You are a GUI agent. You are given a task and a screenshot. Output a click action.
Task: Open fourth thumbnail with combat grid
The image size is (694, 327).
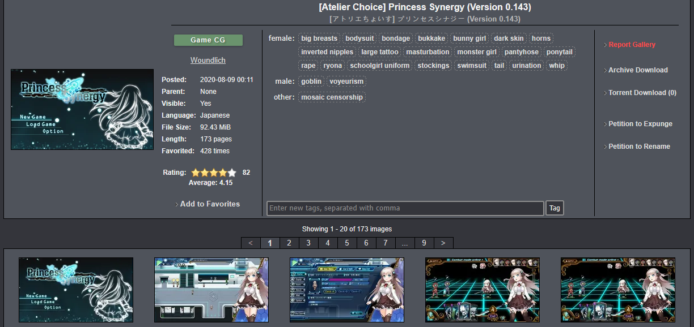483,290
